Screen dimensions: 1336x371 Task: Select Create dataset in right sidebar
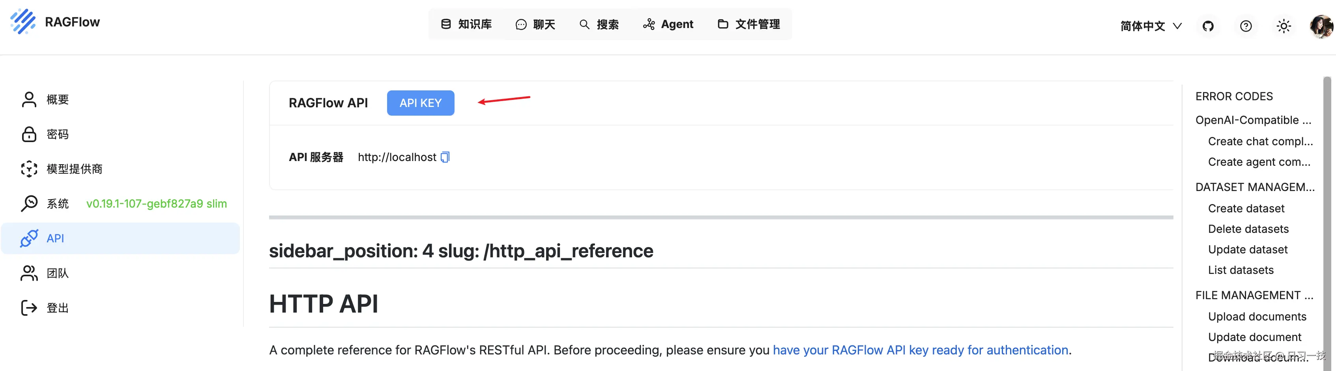tap(1246, 208)
